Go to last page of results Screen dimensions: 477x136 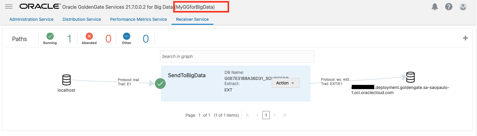click(284, 115)
